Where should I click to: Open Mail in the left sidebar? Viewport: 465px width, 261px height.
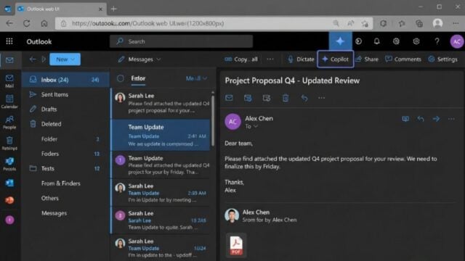pyautogui.click(x=9, y=81)
